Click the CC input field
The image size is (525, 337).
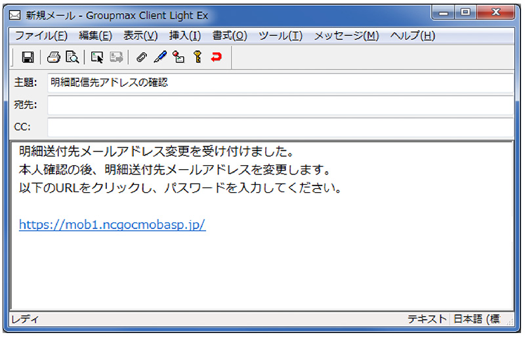point(281,127)
